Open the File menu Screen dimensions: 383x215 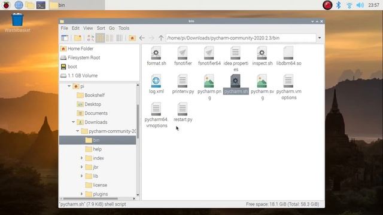pos(64,28)
